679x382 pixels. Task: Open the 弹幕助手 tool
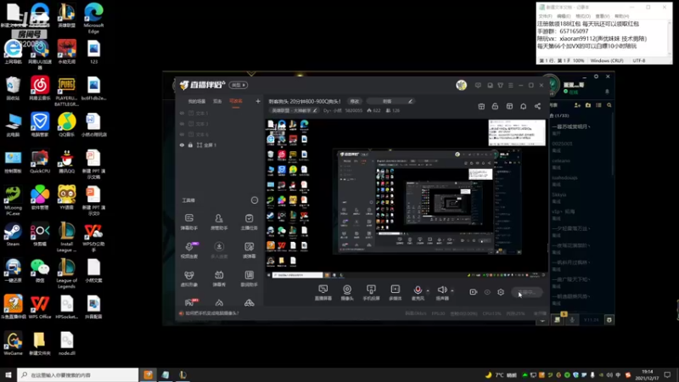coord(189,222)
